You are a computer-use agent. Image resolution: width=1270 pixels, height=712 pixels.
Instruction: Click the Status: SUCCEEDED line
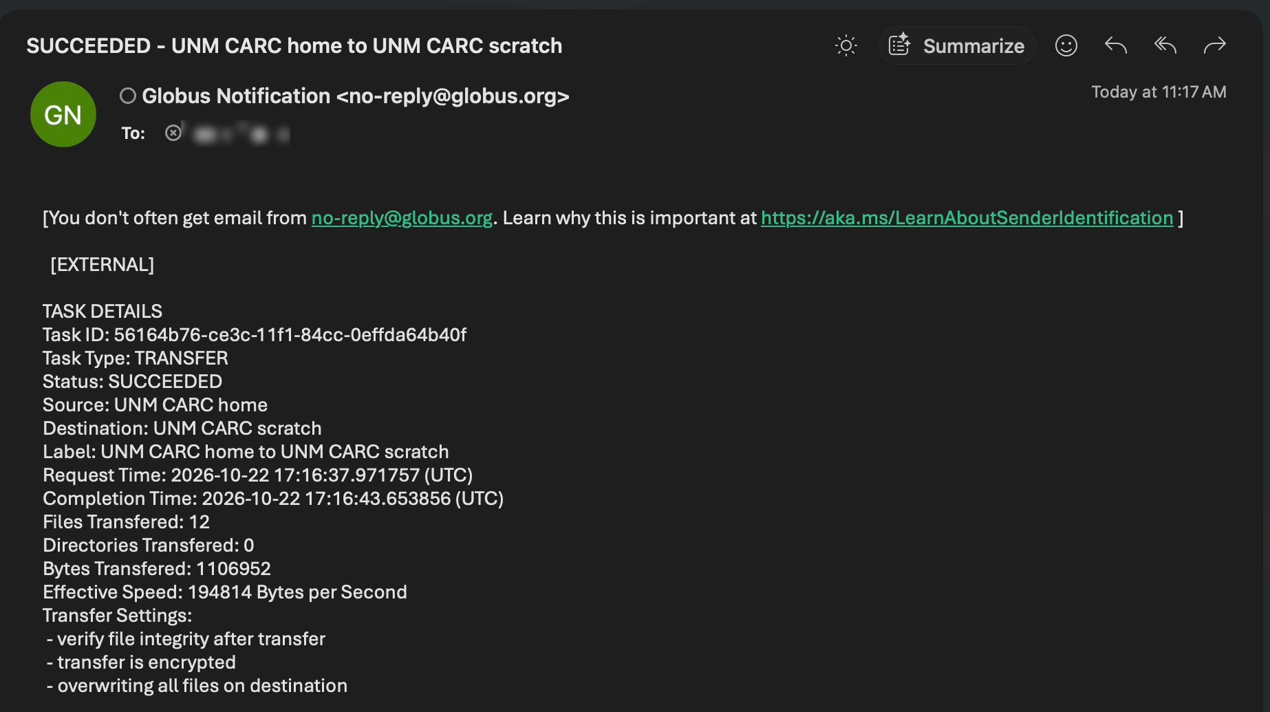[132, 382]
